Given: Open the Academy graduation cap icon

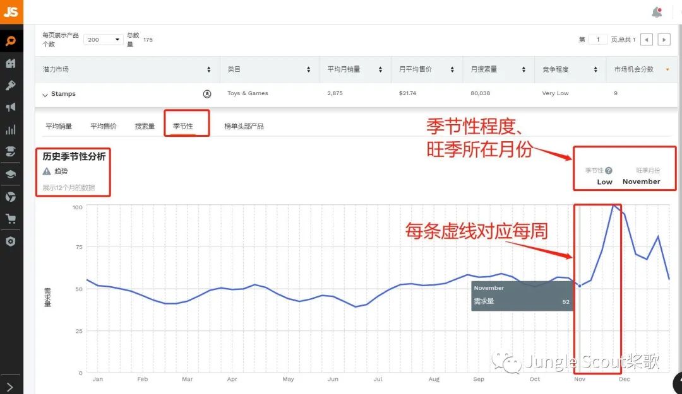Looking at the screenshot, I should point(11,175).
